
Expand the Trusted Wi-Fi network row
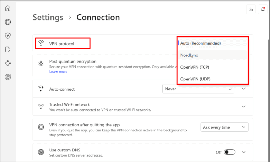244,107
